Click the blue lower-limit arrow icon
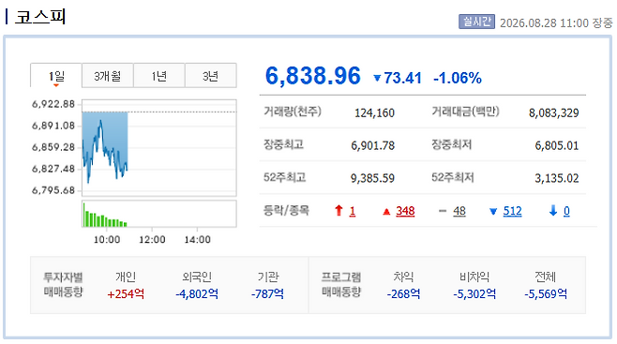The image size is (617, 344). tap(553, 211)
